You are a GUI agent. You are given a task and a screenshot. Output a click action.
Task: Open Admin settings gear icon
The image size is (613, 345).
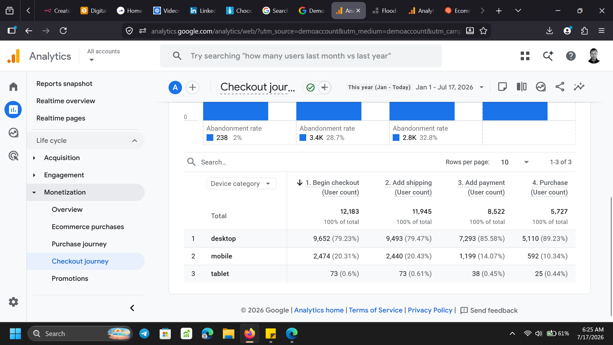(x=13, y=302)
